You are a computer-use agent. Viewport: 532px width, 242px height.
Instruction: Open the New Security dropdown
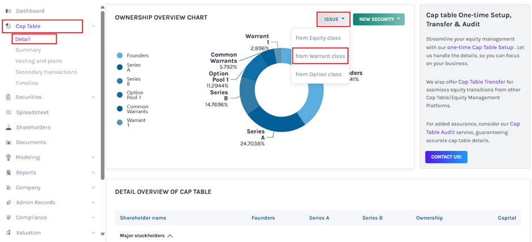tap(378, 19)
